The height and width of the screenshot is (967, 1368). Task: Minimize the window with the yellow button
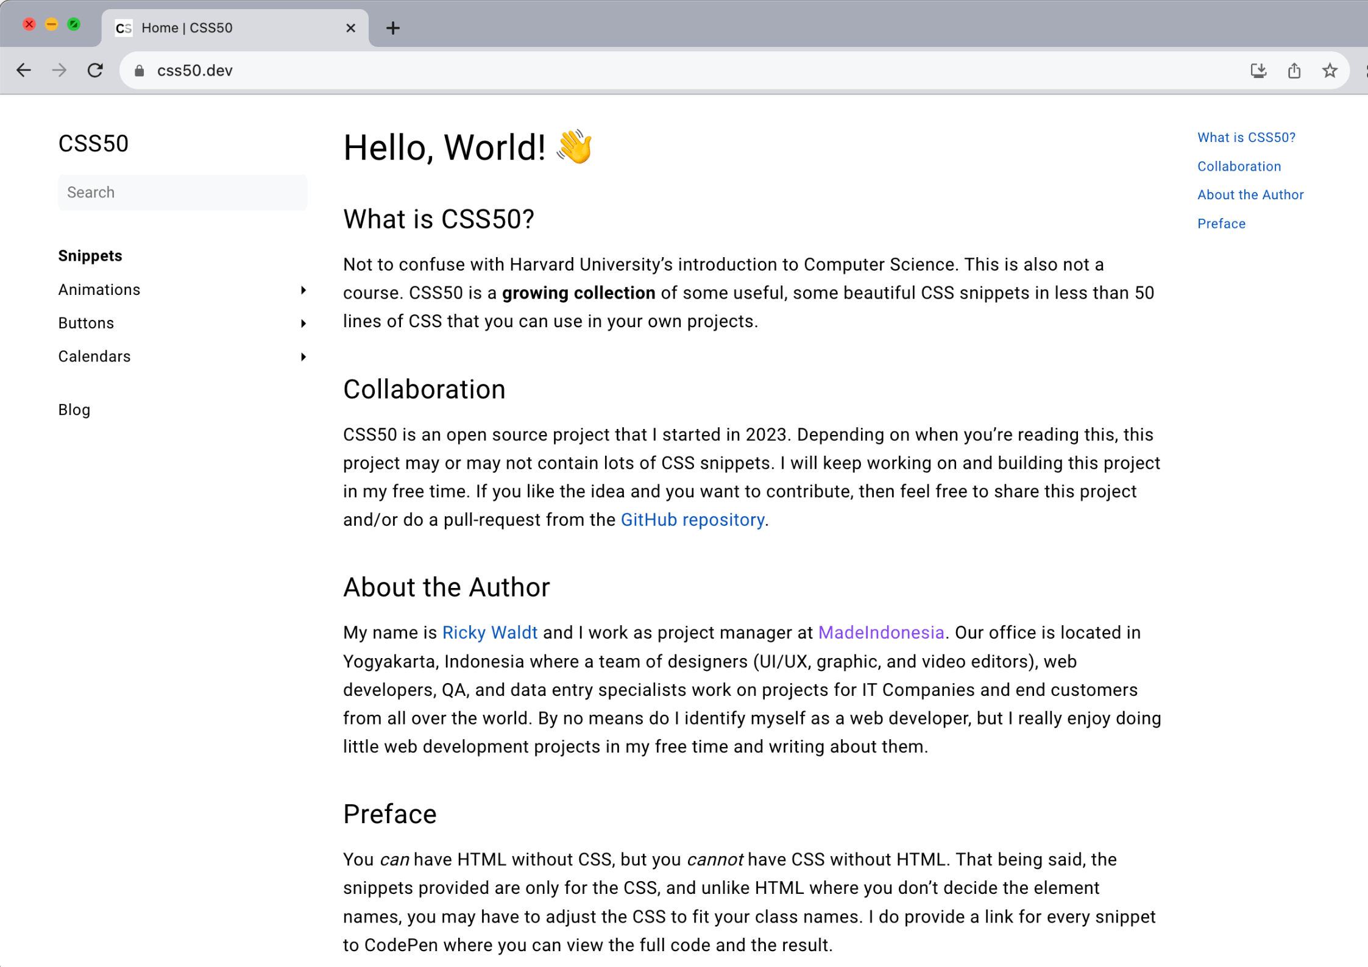[52, 24]
